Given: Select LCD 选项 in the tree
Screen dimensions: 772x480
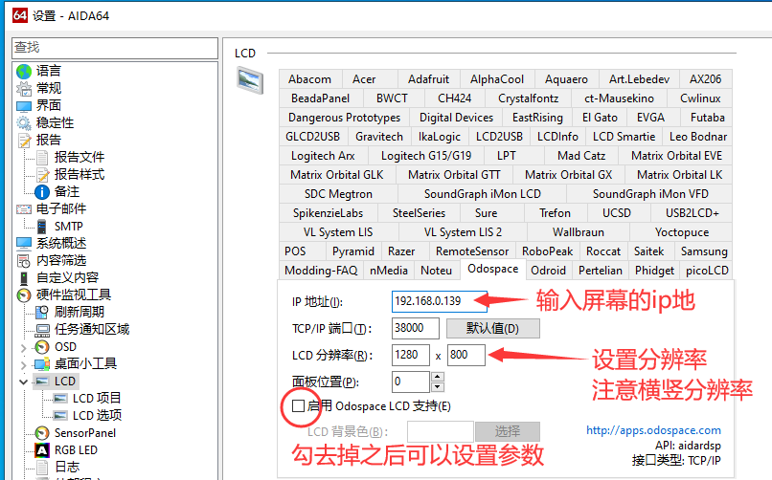Looking at the screenshot, I should 97,416.
